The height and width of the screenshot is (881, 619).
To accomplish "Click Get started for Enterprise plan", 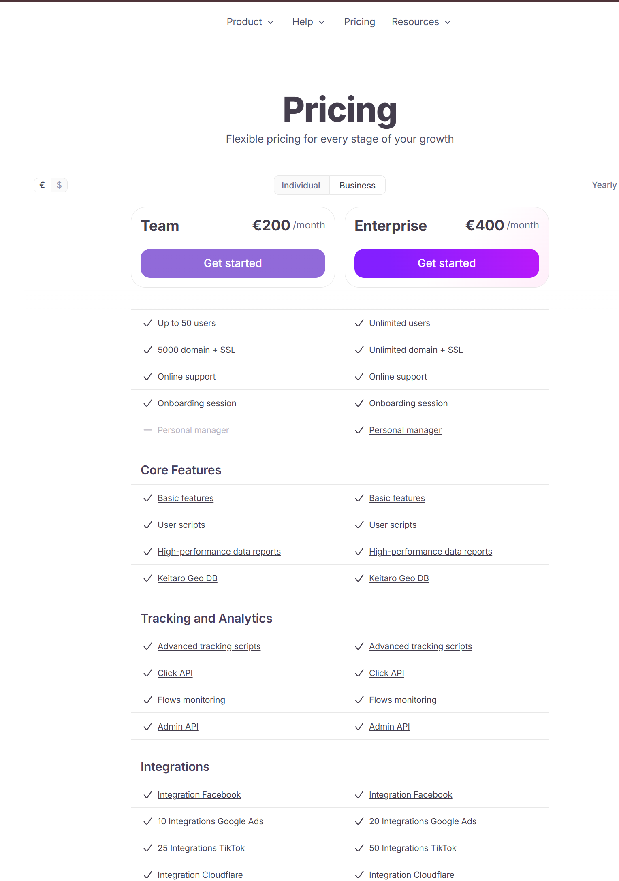I will 446,263.
